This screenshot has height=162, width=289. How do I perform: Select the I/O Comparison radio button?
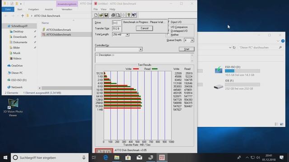tap(177, 27)
